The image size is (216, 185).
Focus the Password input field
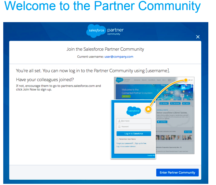[x=135, y=127]
